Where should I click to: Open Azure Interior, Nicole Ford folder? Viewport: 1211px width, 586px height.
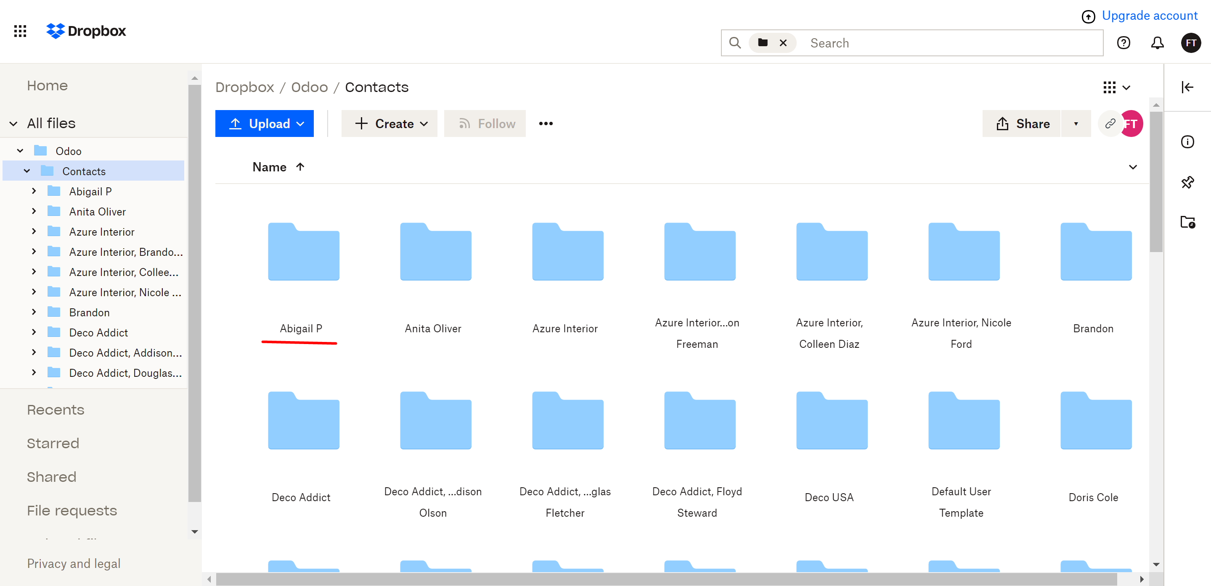pos(964,251)
